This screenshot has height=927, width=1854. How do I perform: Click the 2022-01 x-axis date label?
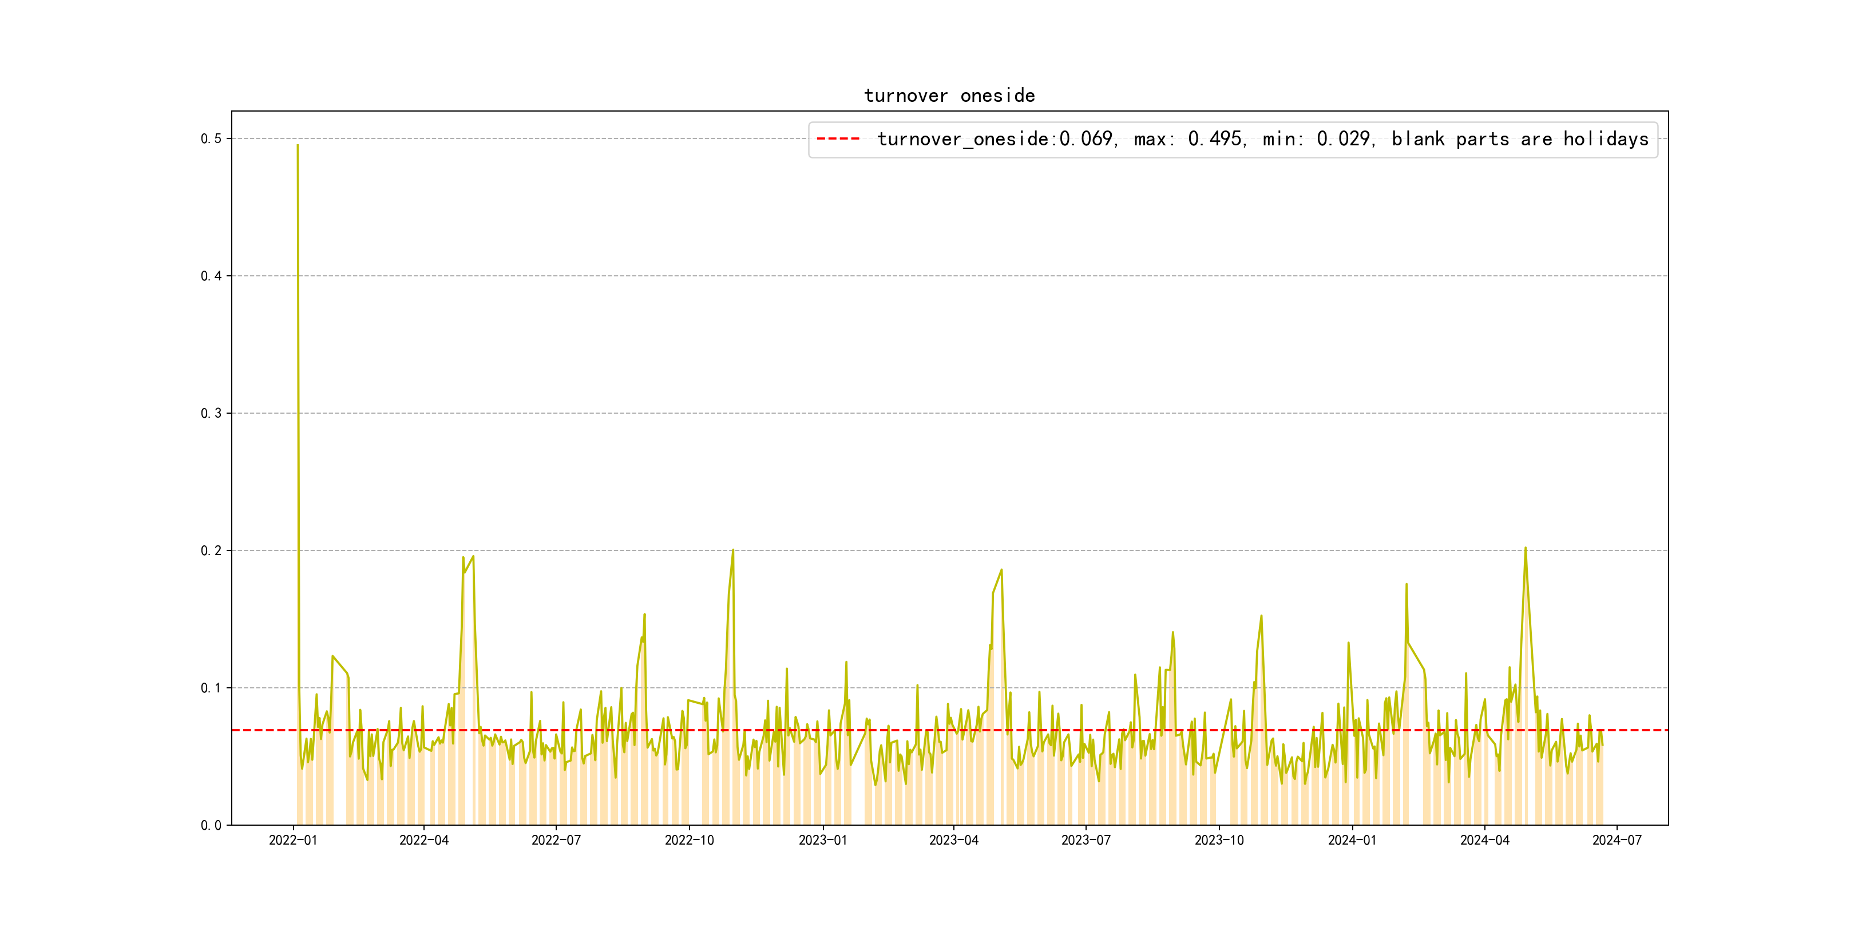pyautogui.click(x=293, y=841)
